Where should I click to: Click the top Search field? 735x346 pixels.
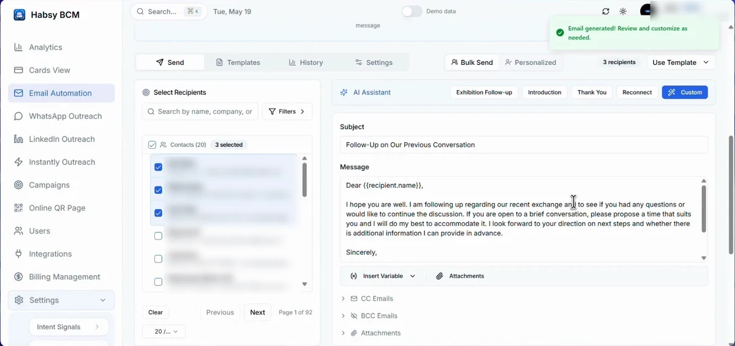click(x=168, y=12)
